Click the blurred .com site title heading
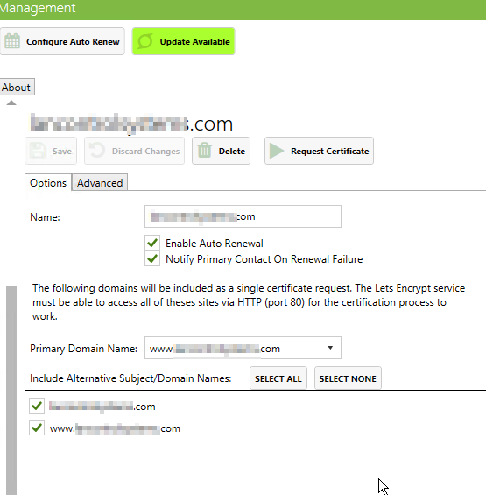 (x=131, y=124)
